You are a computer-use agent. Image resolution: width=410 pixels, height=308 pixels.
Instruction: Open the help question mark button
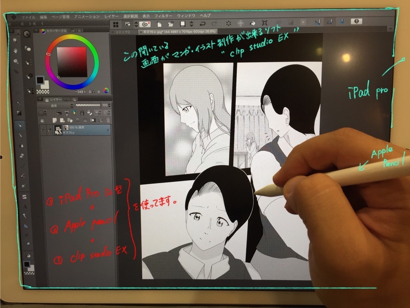tap(356, 21)
